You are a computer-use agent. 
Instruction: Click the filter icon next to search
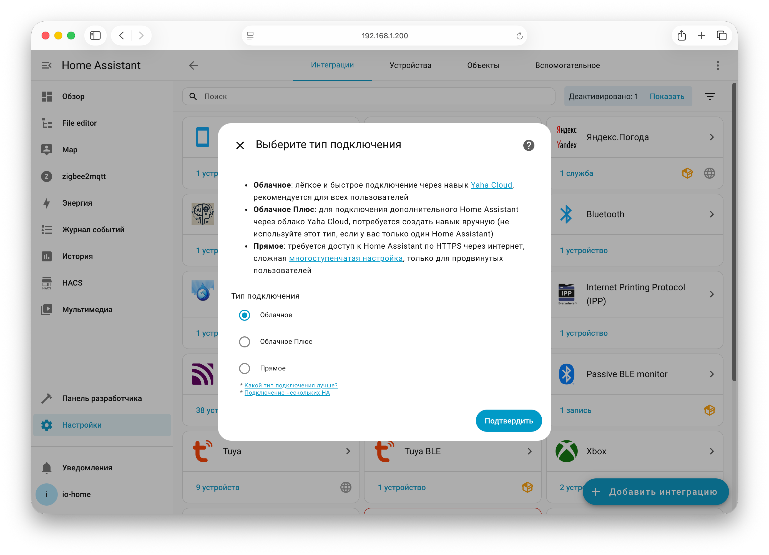[710, 97]
